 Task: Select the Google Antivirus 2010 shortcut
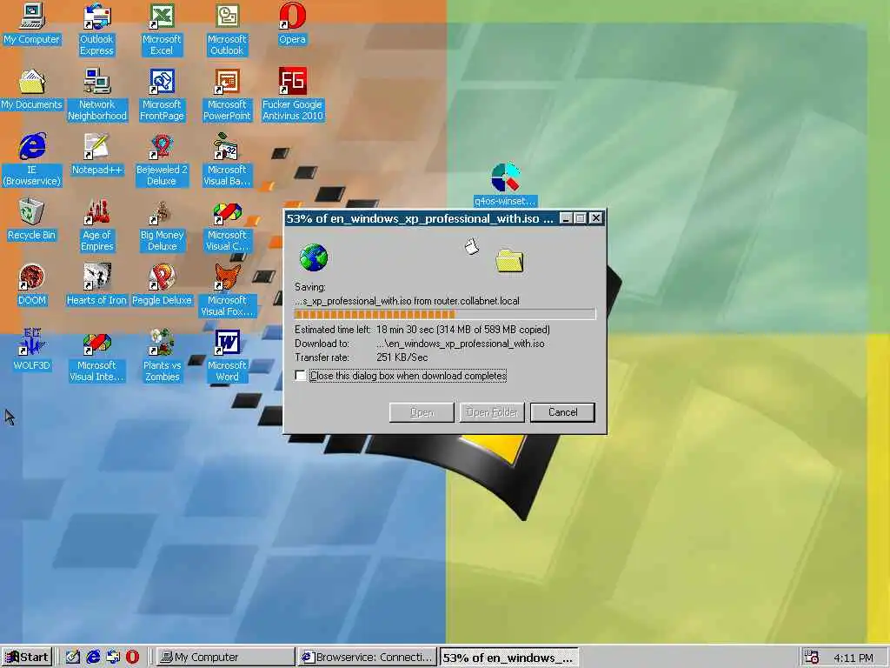292,95
